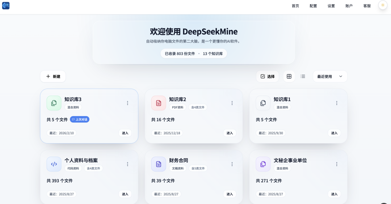Click the 文稿资料 tag on 财务合同
391x204 pixels.
[x=177, y=169]
